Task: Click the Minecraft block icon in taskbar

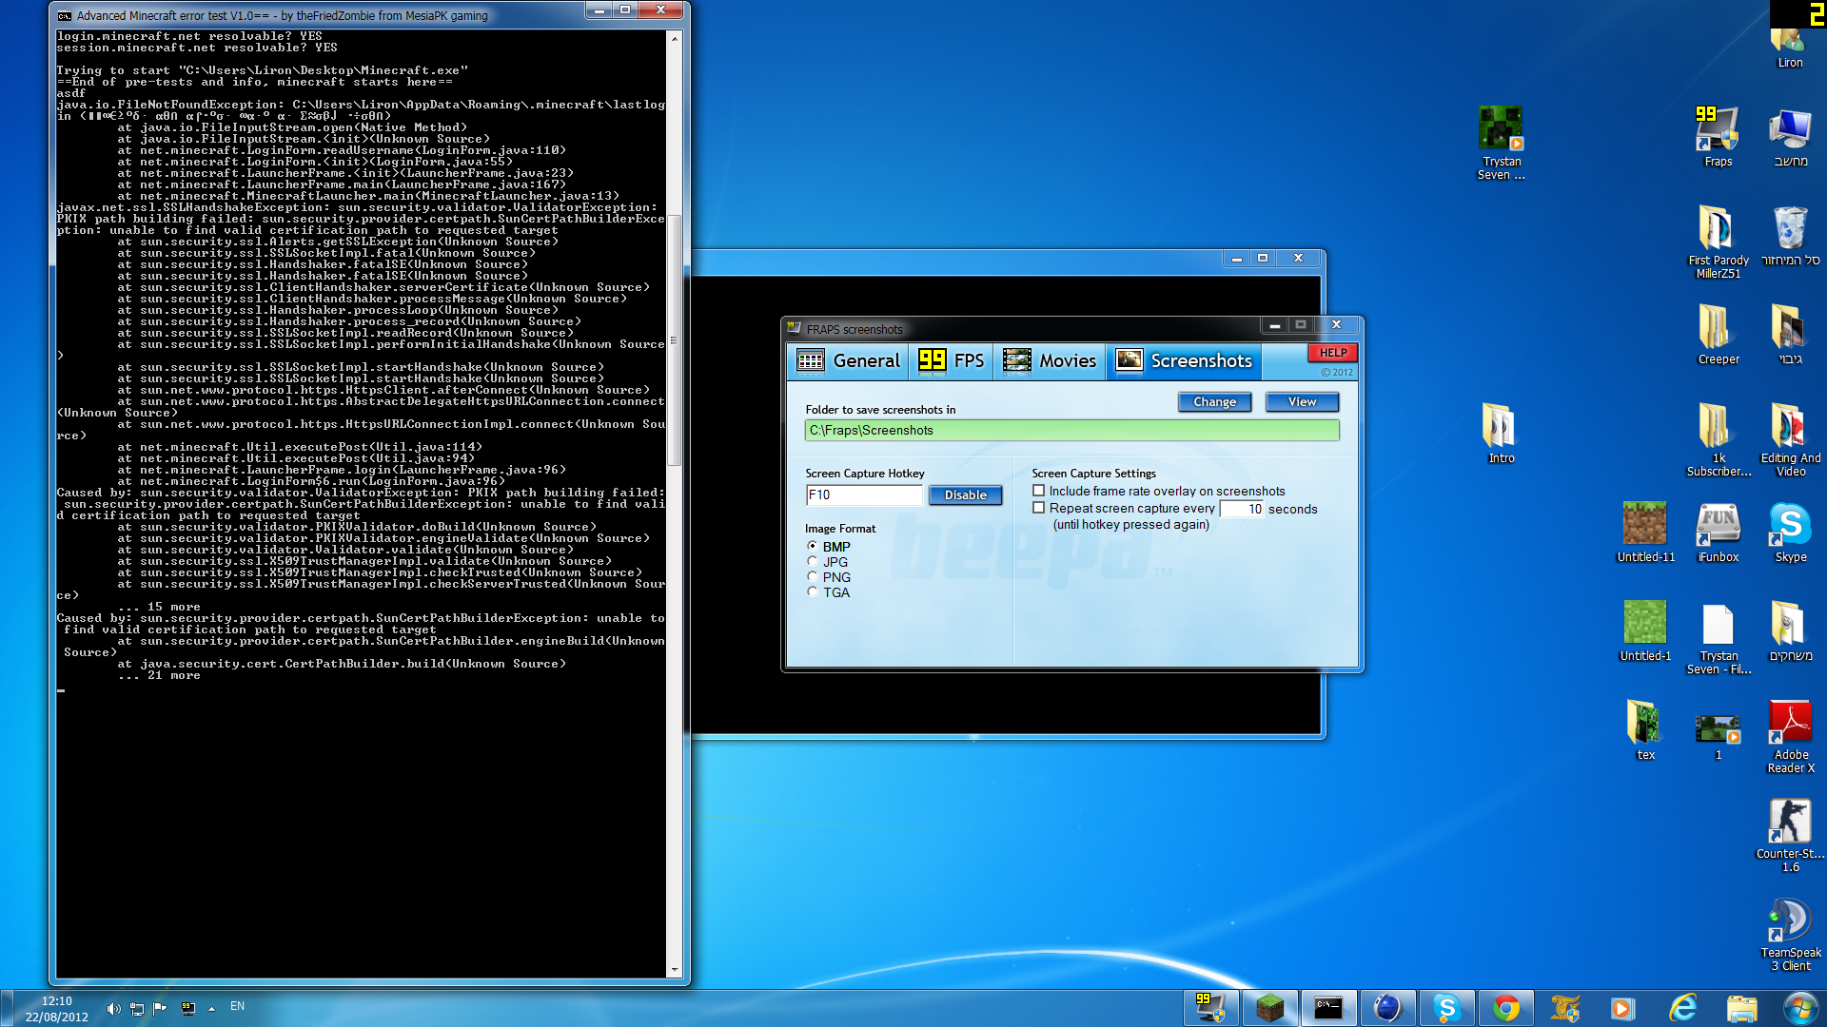Action: pyautogui.click(x=1269, y=1008)
